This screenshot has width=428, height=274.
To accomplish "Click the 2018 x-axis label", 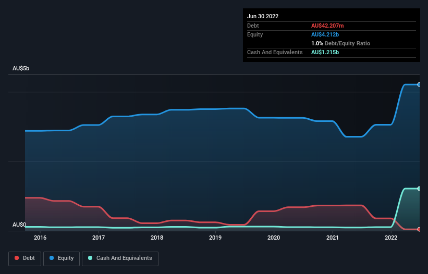I will 157,238.
